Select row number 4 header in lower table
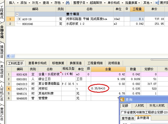168x124 pixels. click(x=9, y=89)
